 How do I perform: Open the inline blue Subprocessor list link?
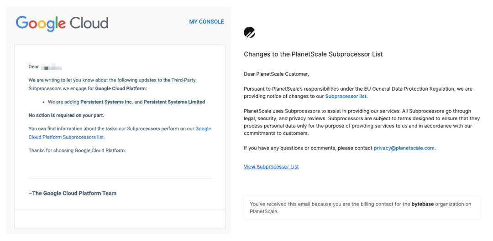click(x=346, y=96)
